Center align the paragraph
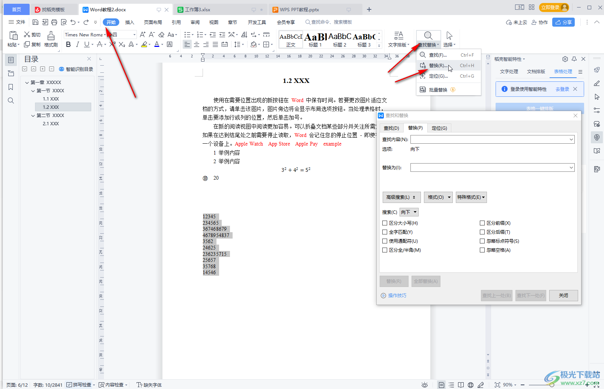Viewport: 604px width, 389px height. (197, 45)
